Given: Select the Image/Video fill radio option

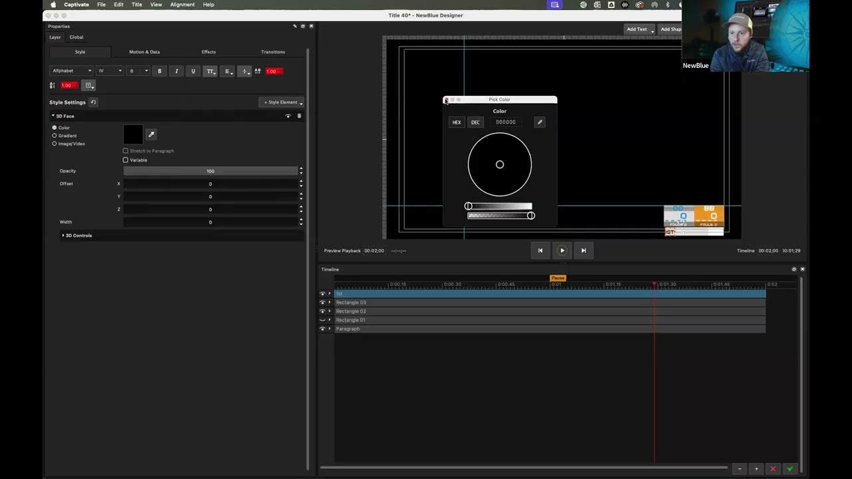Looking at the screenshot, I should click(55, 144).
